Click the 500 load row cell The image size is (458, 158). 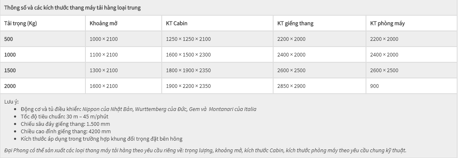[42, 39]
